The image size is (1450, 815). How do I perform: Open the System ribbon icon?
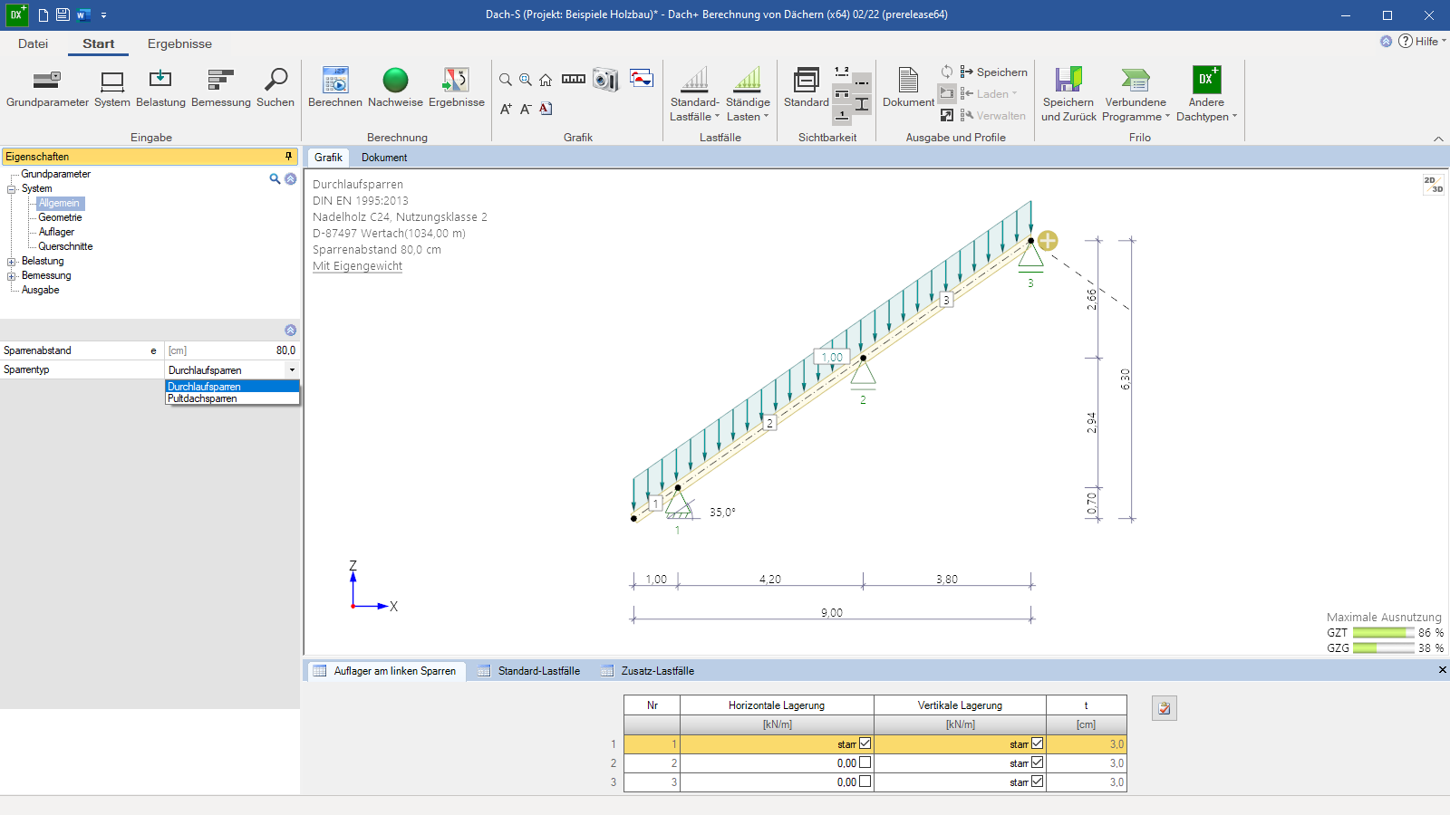112,81
